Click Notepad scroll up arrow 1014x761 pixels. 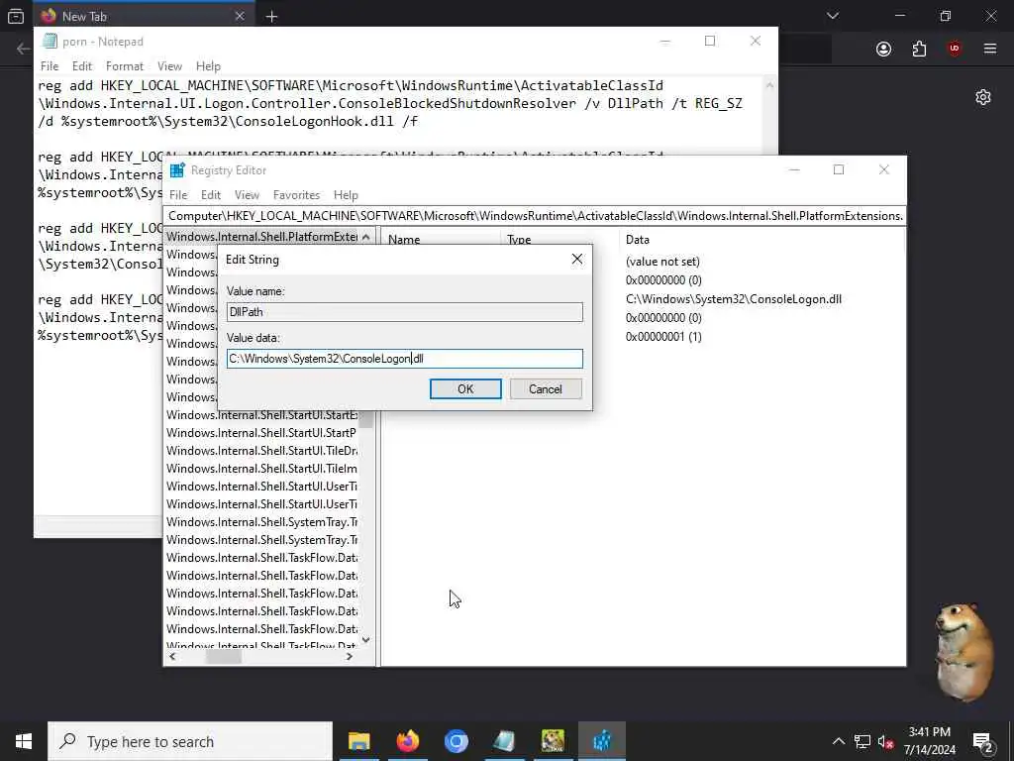tap(769, 85)
